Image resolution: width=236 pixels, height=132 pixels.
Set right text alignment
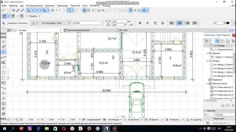click(187, 23)
